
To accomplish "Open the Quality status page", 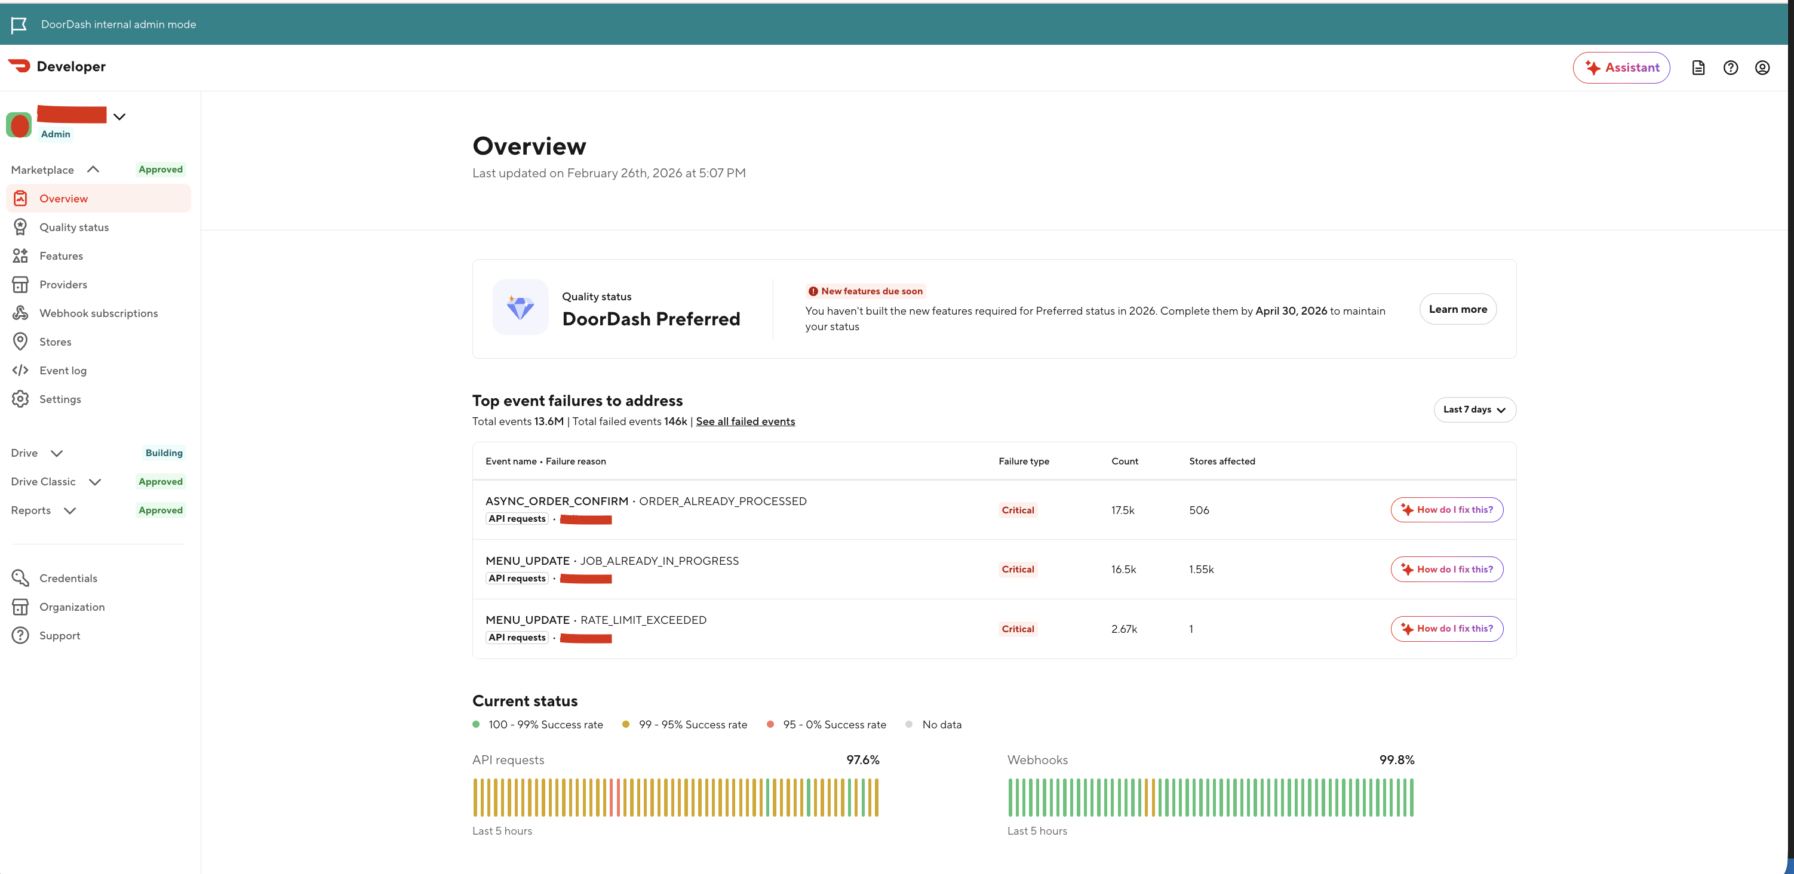I will point(74,226).
